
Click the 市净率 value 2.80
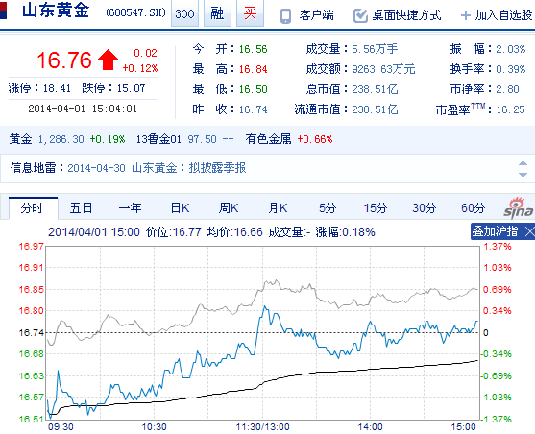coord(507,89)
